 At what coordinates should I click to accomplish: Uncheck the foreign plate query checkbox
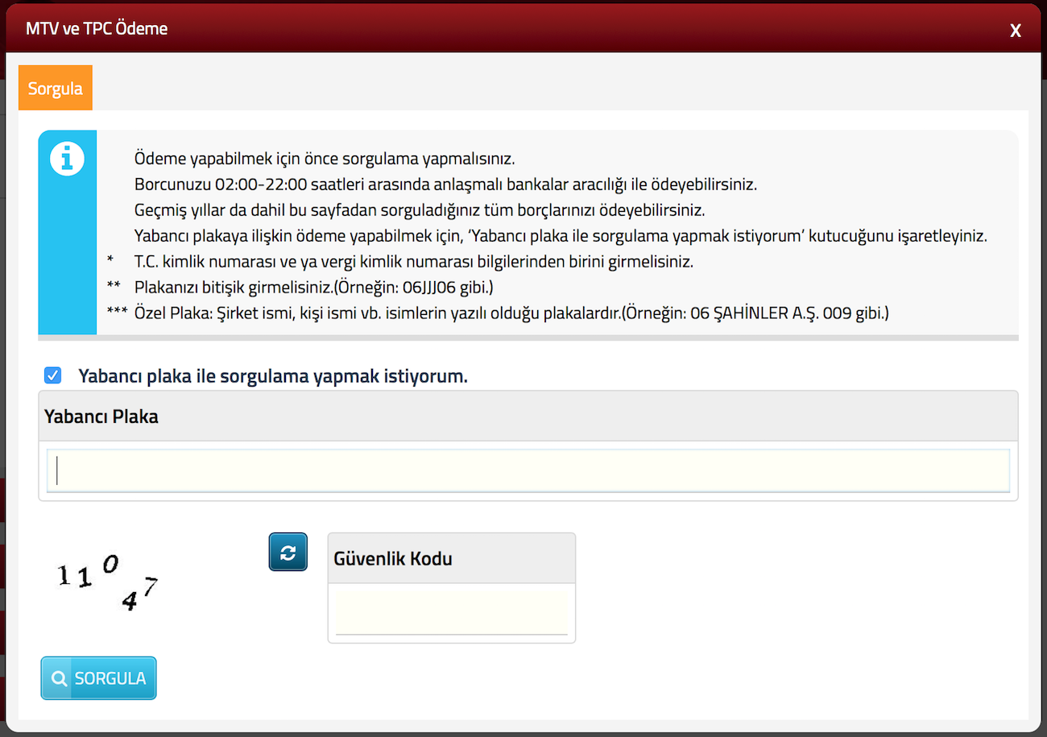53,375
